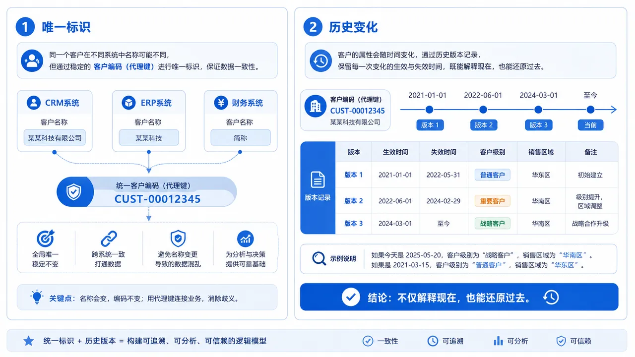Click the 某某科技有限公司 name box under CRM系统
The width and height of the screenshot is (635, 357).
[x=55, y=138]
